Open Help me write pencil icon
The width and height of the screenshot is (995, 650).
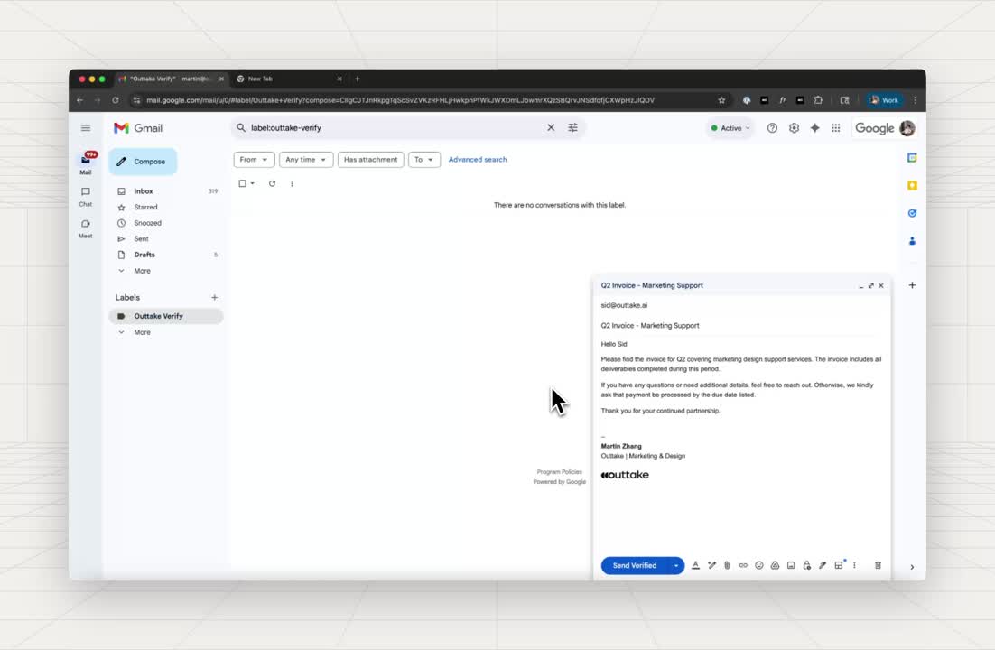(711, 565)
